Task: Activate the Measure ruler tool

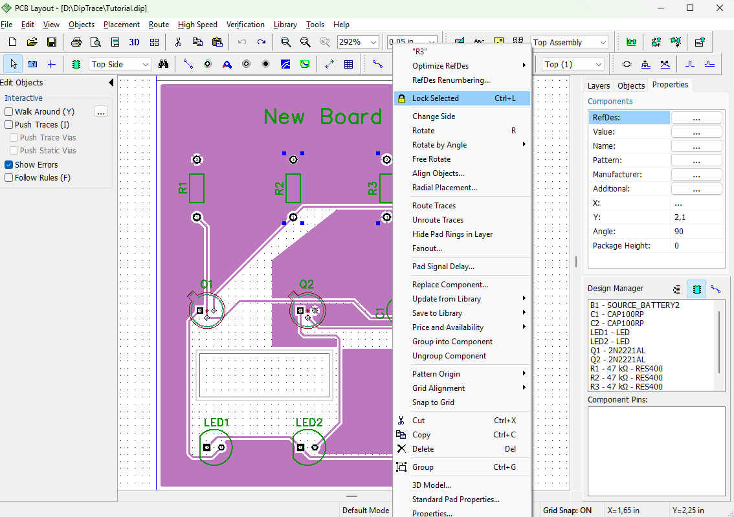Action: click(x=32, y=64)
